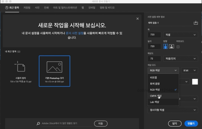Image resolution: width=202 pixels, height=129 pixels.
Task: Choose 회색 음영 from color mode list
Action: pos(163,84)
